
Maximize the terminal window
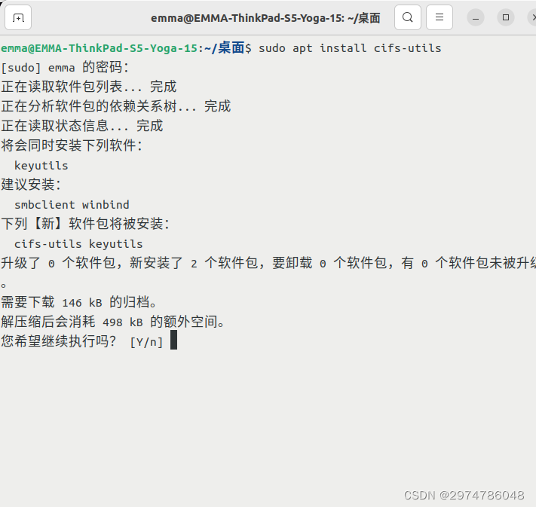tap(506, 17)
